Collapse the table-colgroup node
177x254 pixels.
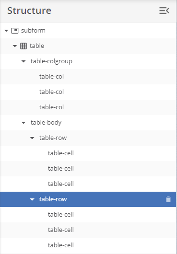click(24, 61)
